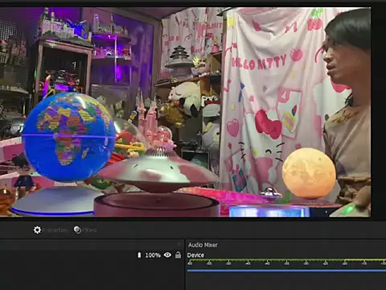Select the Device audio source label
The width and height of the screenshot is (386, 290).
[x=195, y=255]
